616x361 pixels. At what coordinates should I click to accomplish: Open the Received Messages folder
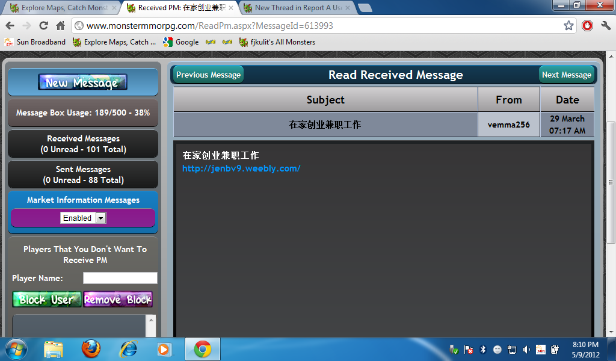click(83, 144)
